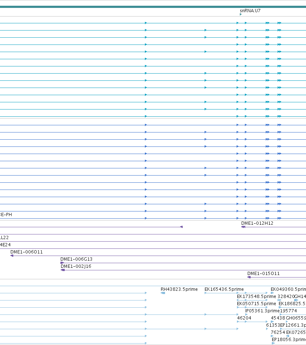Select the snRNA:U7 gene label

250,10
